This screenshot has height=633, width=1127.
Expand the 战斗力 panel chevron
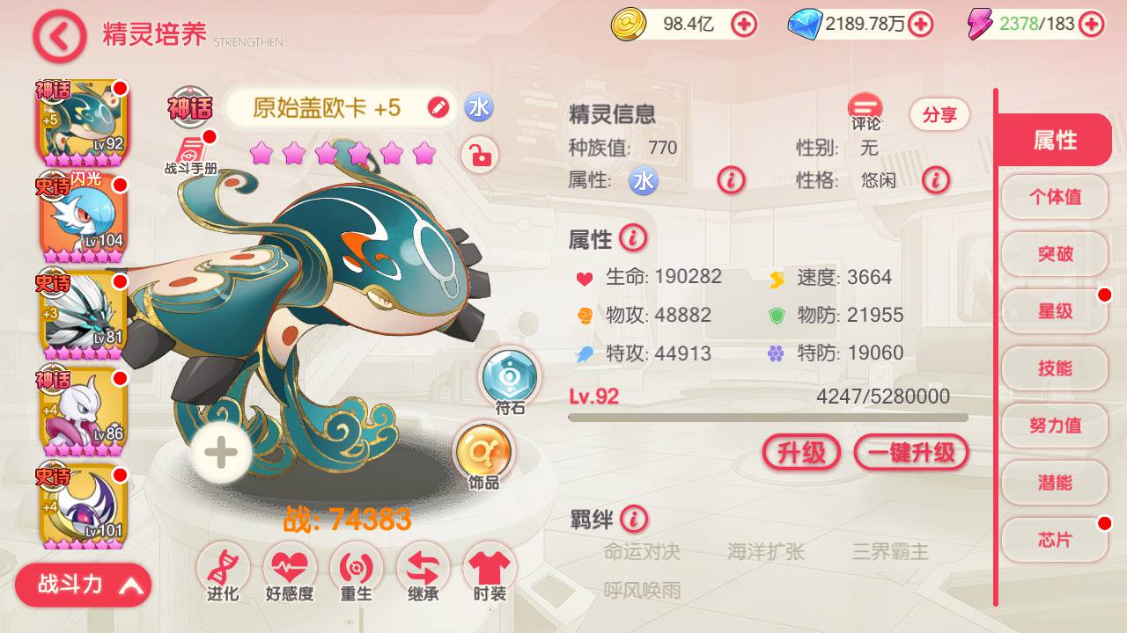(131, 586)
